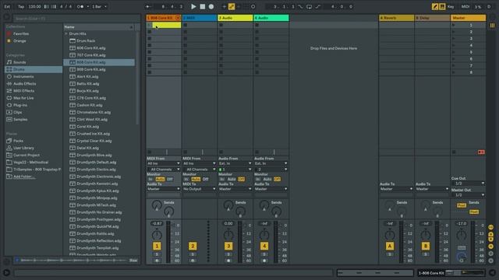Screen dimensions: 499x280
Task: Select the 808 Core Kit track header
Action: (x=161, y=18)
